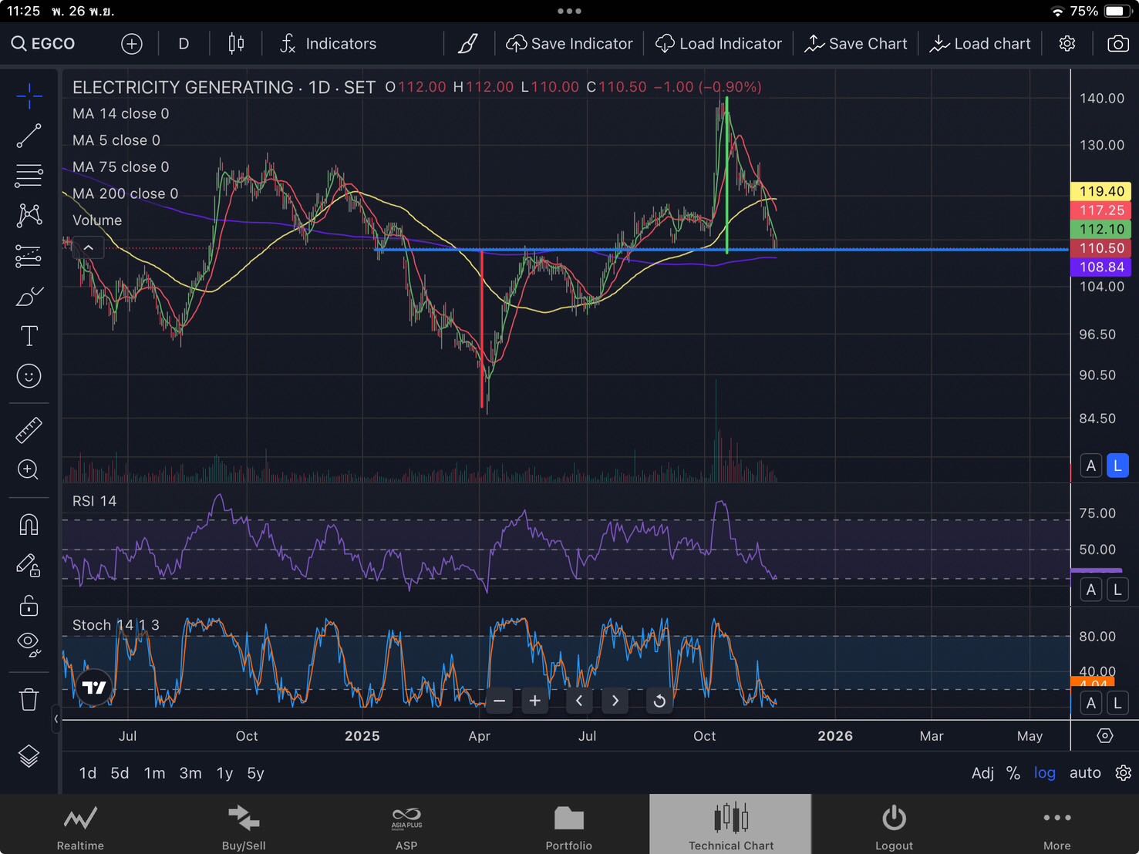
Task: Open the Technical Chart tab
Action: pos(731,825)
